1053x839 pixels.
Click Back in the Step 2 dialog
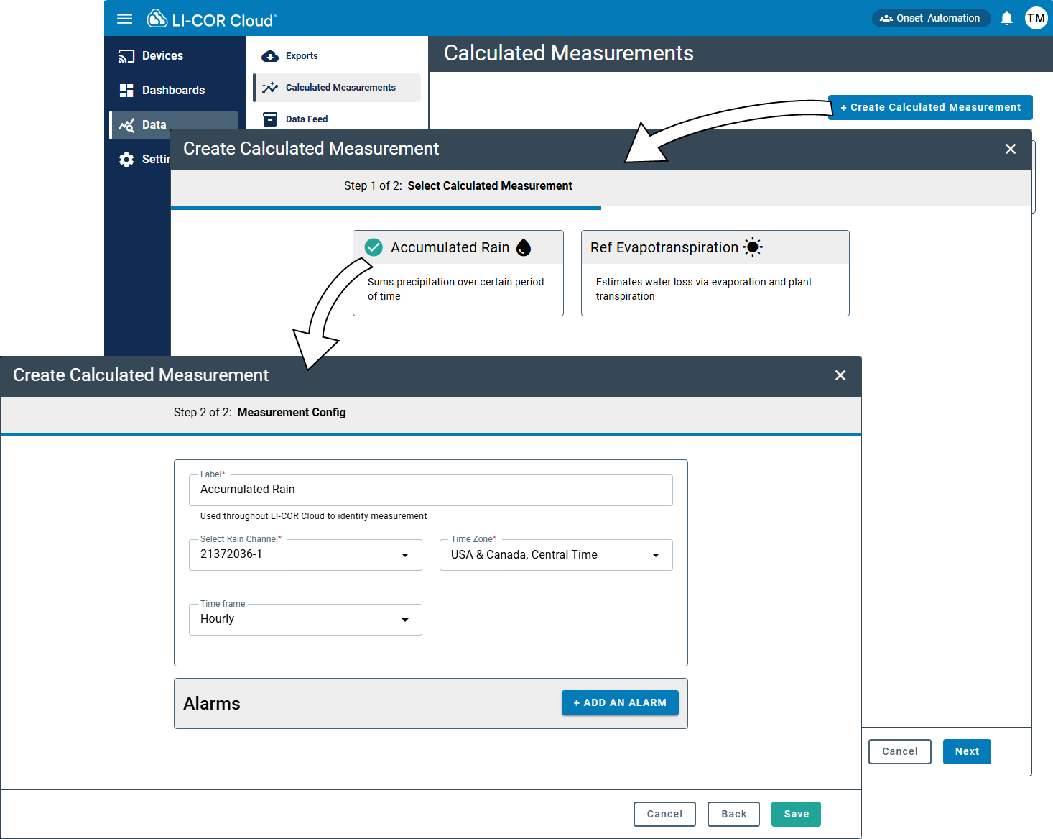[733, 815]
